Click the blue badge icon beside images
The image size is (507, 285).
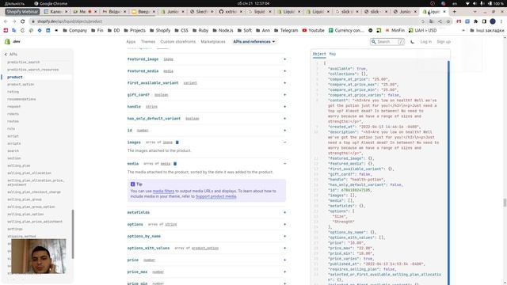click(x=177, y=142)
